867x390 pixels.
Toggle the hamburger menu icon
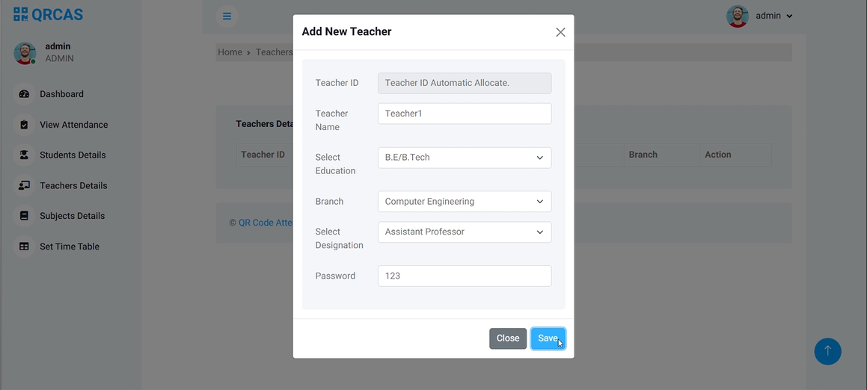tap(227, 16)
